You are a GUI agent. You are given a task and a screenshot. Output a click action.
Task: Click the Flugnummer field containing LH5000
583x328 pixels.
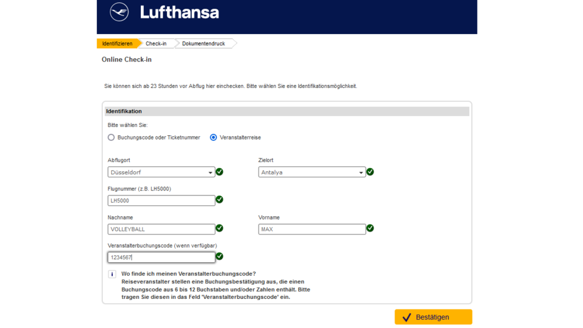[x=161, y=201]
